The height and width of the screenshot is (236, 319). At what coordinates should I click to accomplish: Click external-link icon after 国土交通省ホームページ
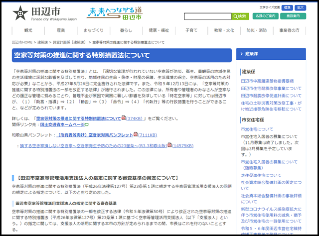coord(87,124)
